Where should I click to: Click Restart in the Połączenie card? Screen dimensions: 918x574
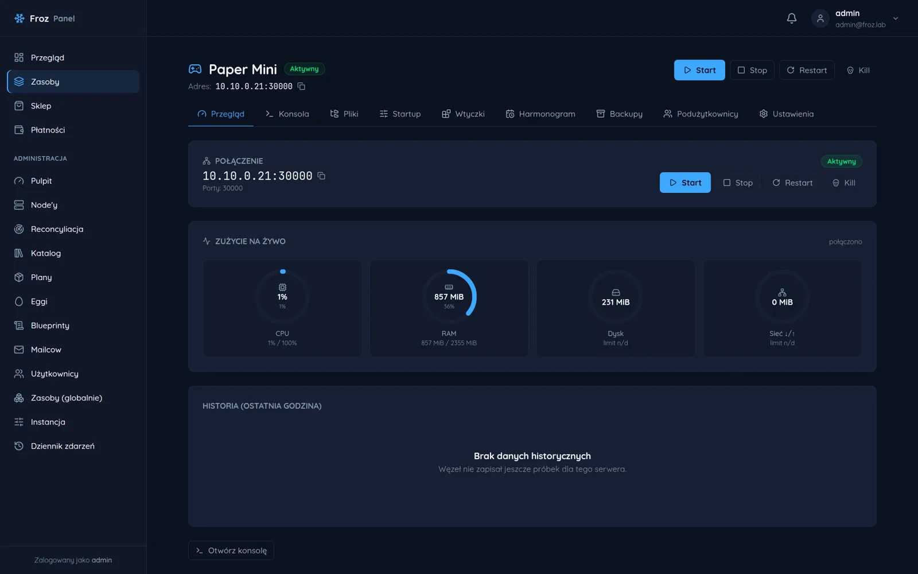pos(792,183)
